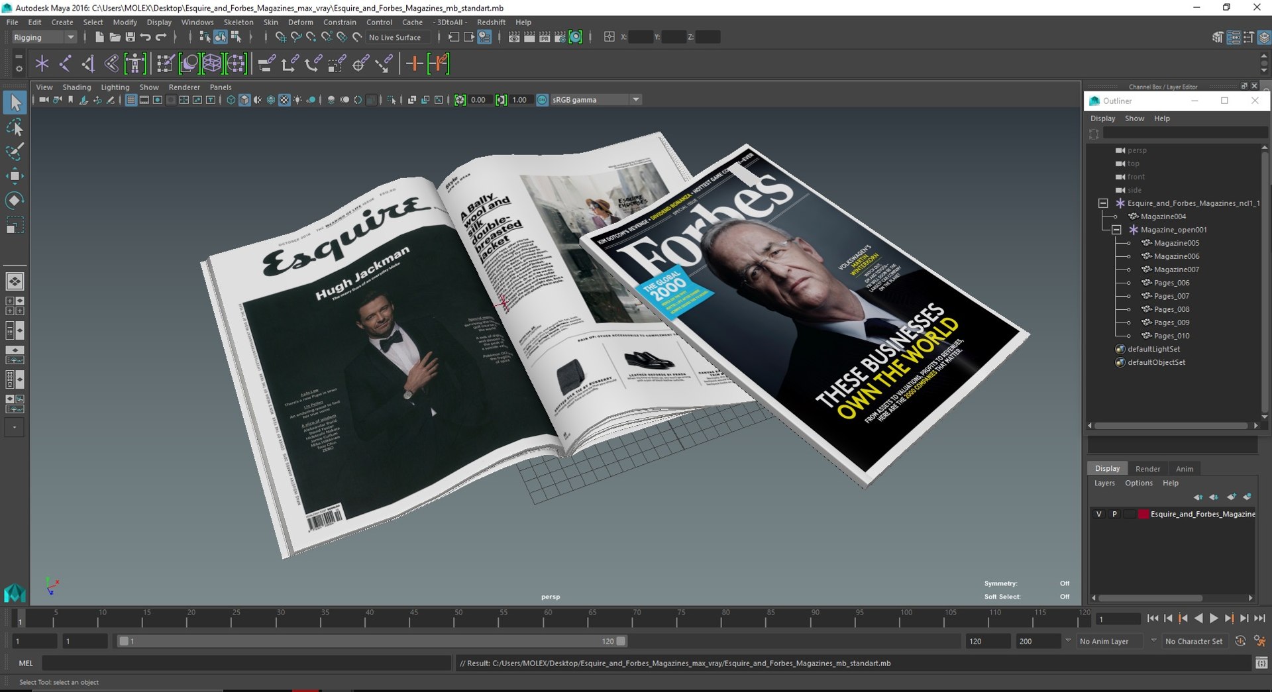
Task: Toggle layer visibility V box
Action: [x=1098, y=514]
